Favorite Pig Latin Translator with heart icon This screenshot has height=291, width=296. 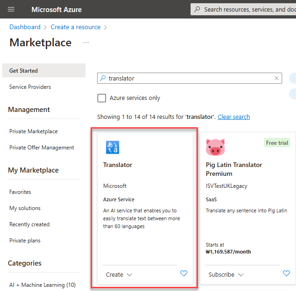click(286, 273)
